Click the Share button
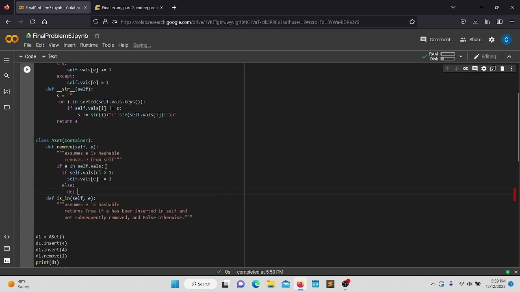 pyautogui.click(x=471, y=39)
